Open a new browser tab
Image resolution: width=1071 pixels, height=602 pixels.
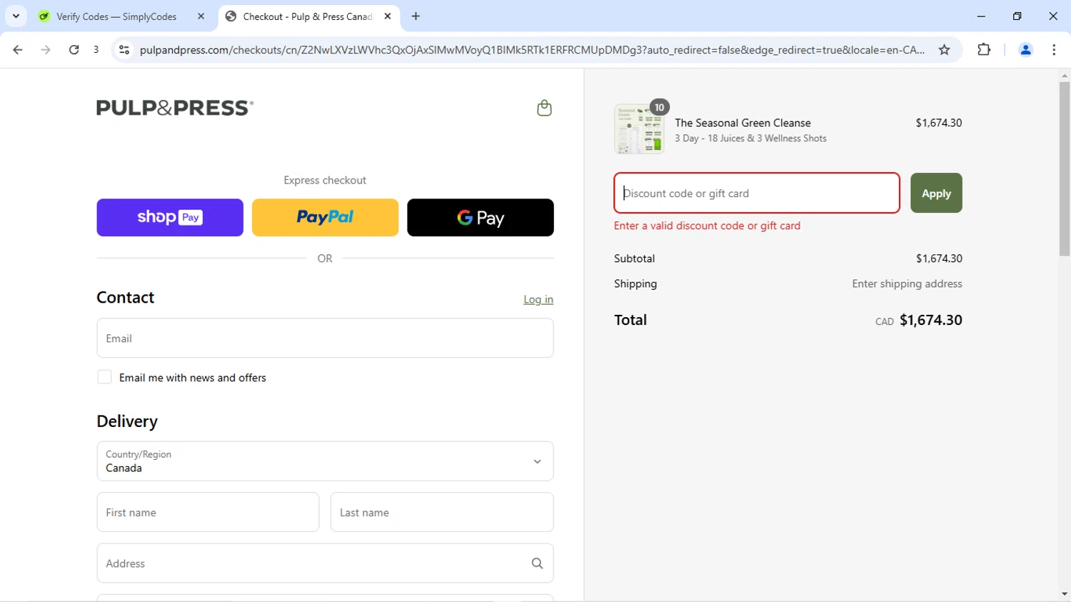pos(416,16)
